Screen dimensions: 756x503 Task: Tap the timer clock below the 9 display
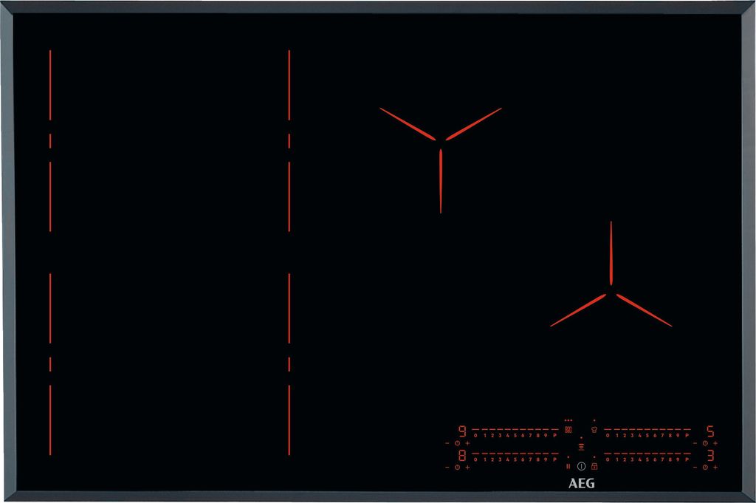(x=457, y=443)
